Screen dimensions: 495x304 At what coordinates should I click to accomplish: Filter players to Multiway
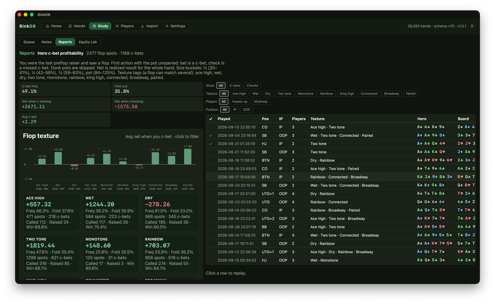(x=261, y=102)
